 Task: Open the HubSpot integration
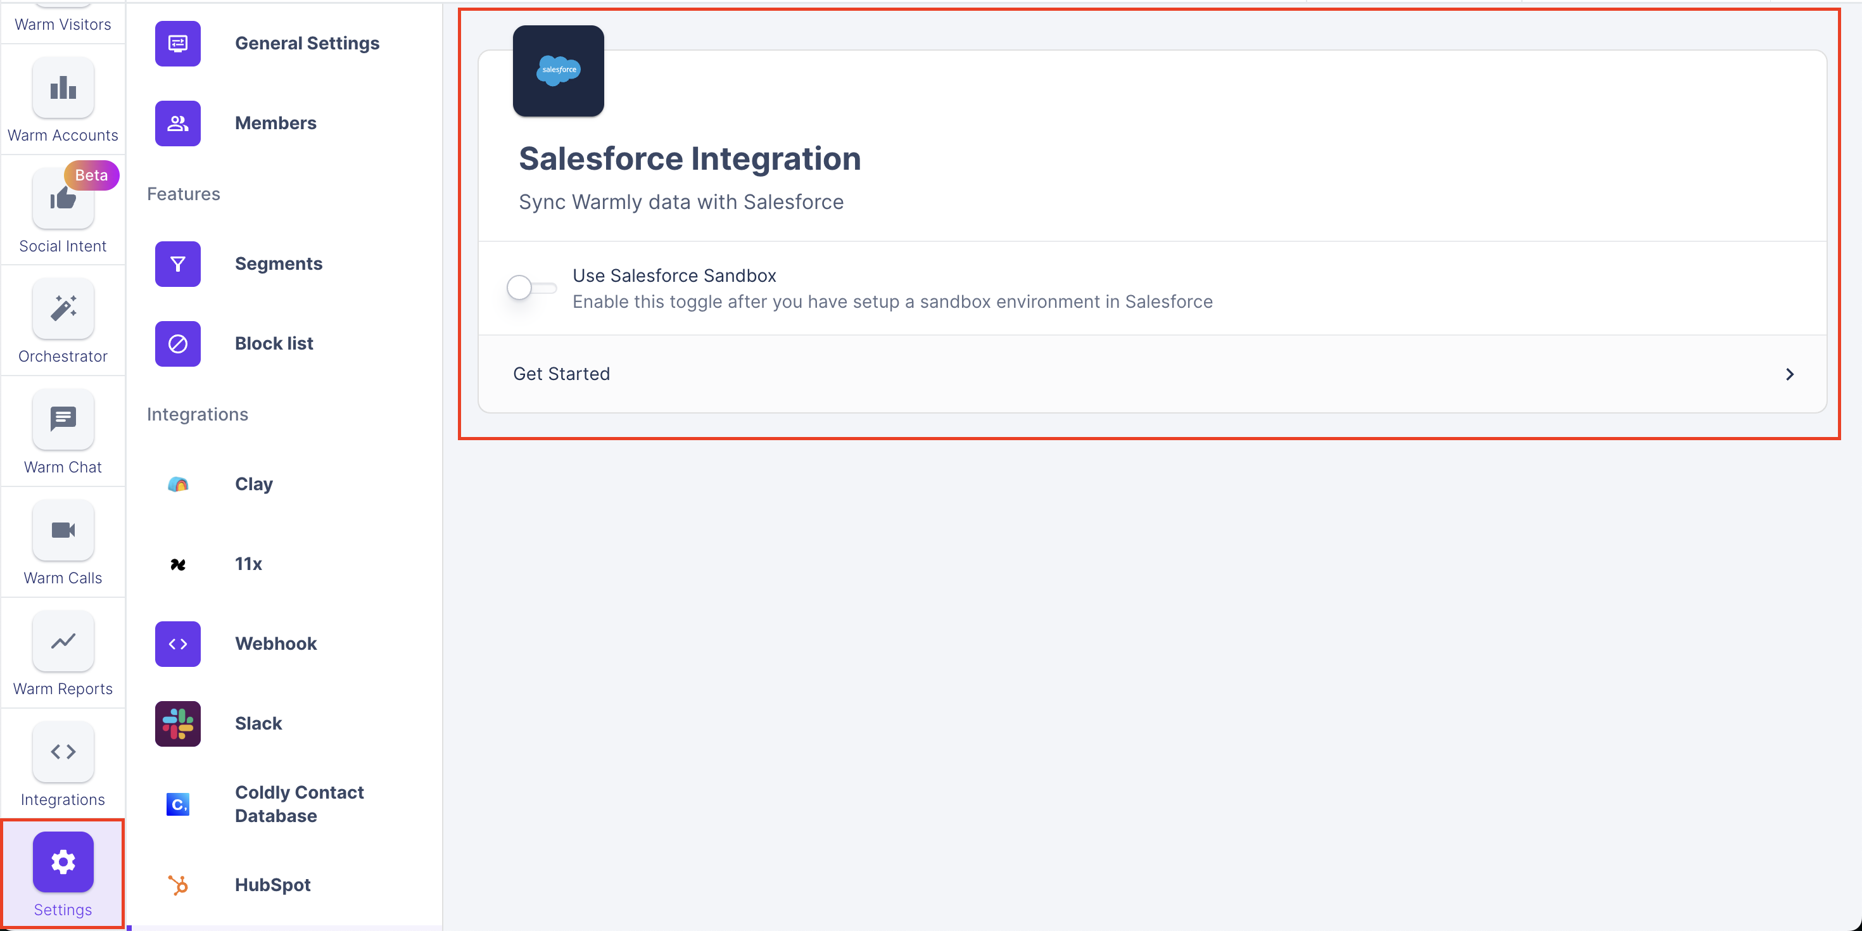tap(272, 885)
